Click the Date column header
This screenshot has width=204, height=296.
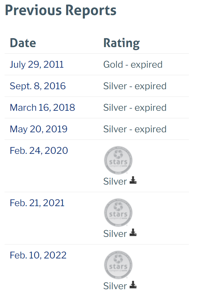[23, 43]
